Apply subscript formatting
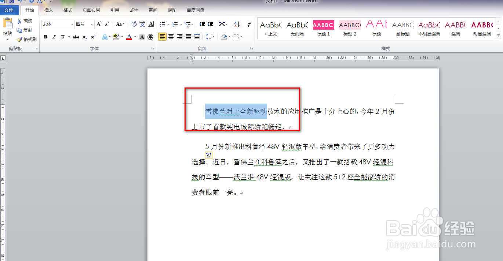This screenshot has width=503, height=261. 85,37
